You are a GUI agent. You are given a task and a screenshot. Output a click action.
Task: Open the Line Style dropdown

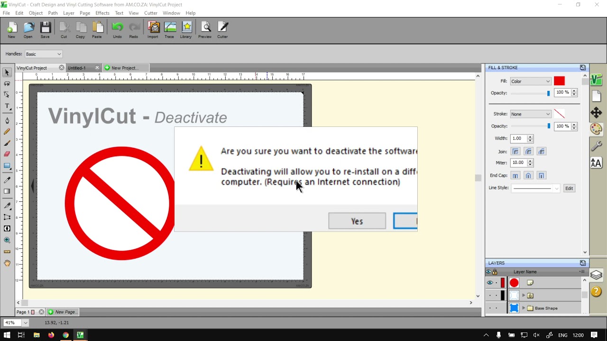coord(536,188)
